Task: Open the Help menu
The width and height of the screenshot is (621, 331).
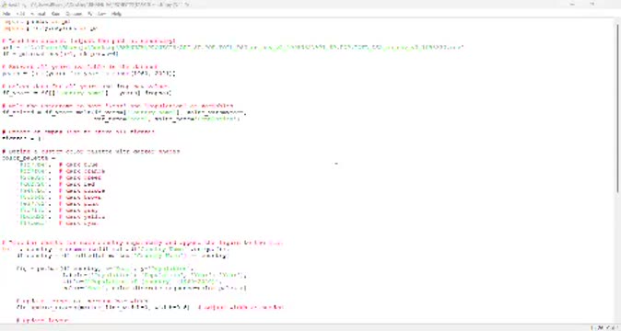Action: pos(116,14)
